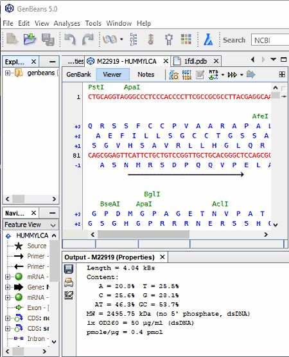Open the Help menu
The width and height of the screenshot is (289, 357).
pyautogui.click(x=144, y=23)
